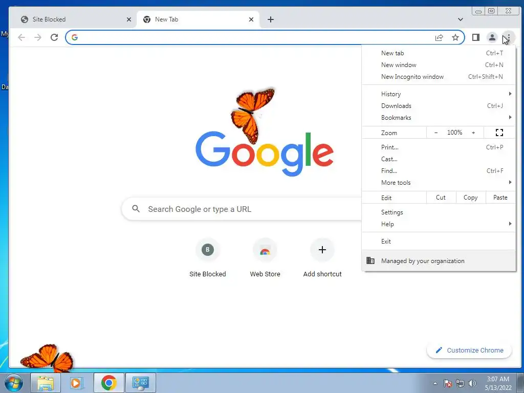Select New window menu entry

[x=439, y=65]
